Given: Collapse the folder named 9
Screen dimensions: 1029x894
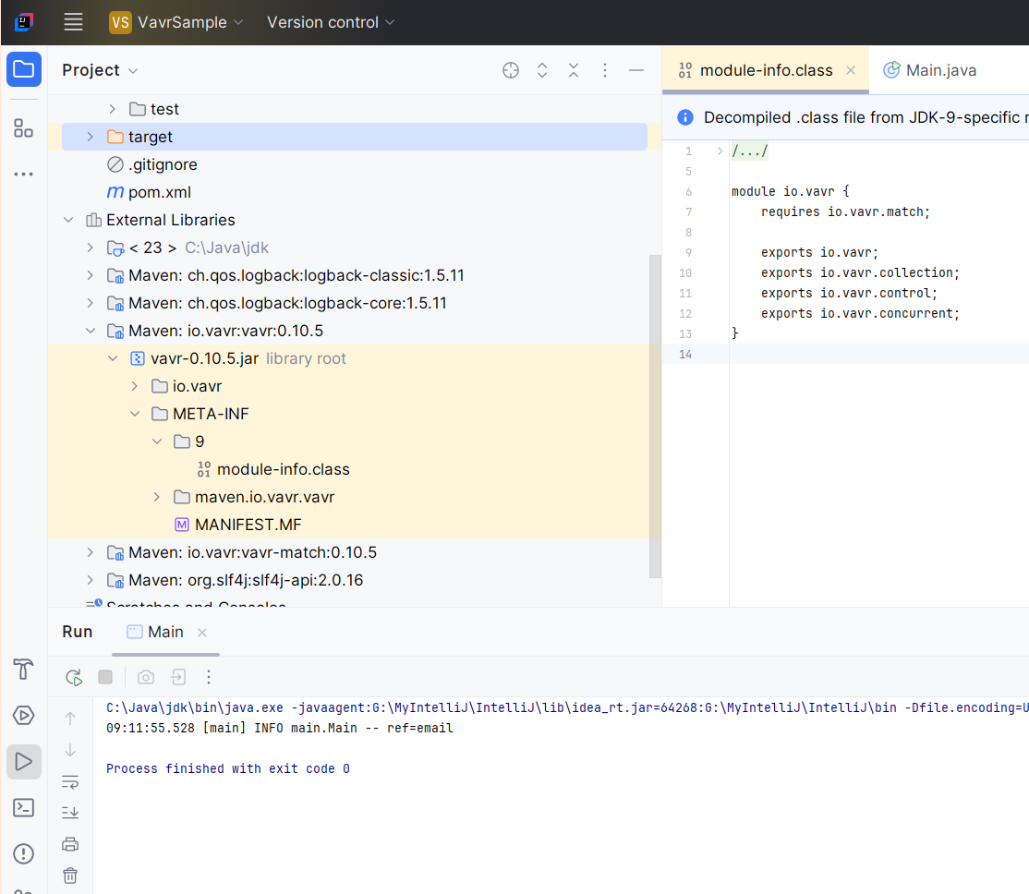Looking at the screenshot, I should pyautogui.click(x=157, y=441).
